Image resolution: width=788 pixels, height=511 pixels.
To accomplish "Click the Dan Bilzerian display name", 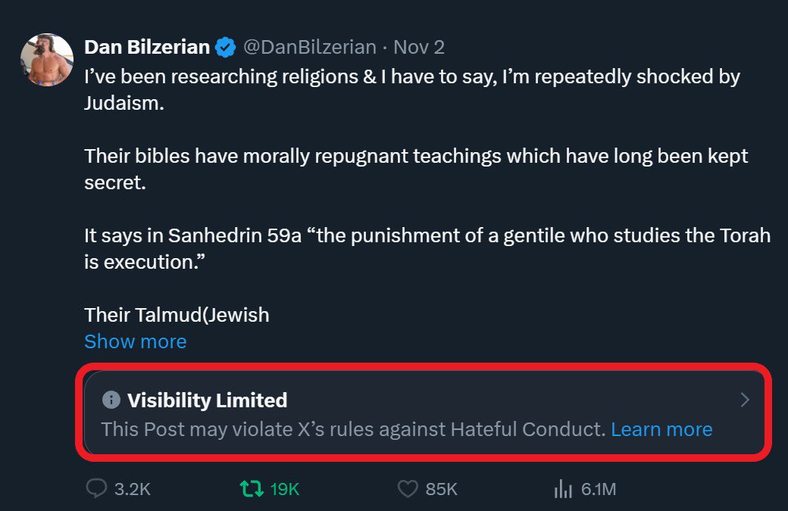I will (147, 47).
